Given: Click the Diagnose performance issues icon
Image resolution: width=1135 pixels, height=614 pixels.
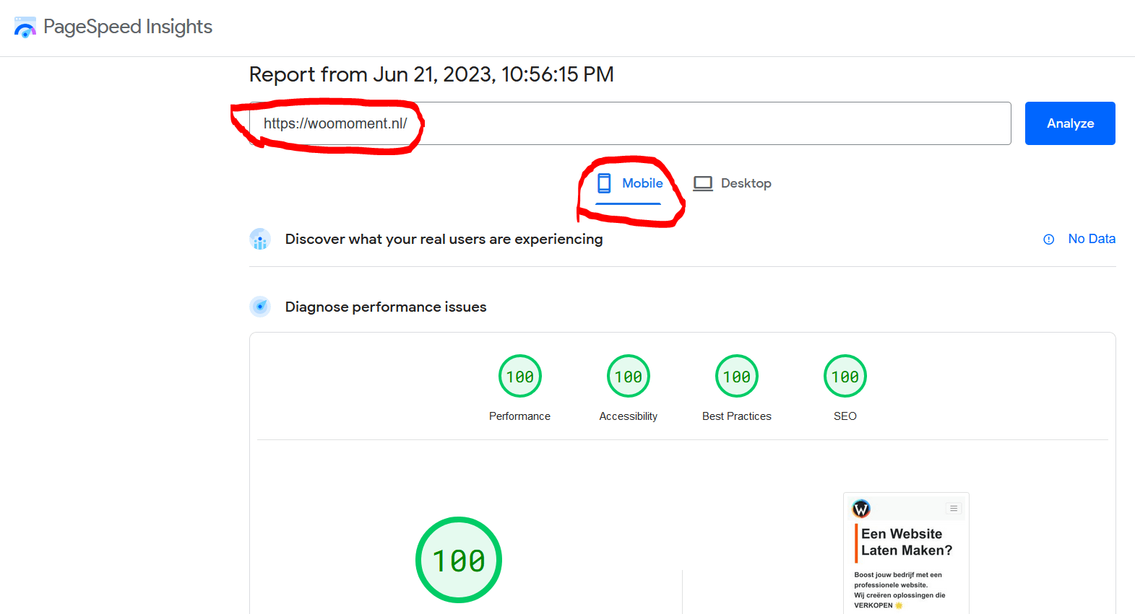Looking at the screenshot, I should (260, 307).
